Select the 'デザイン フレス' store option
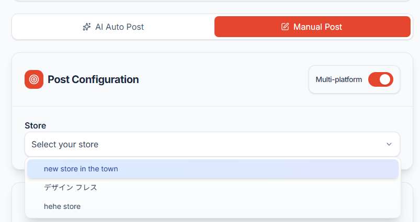The image size is (420, 222). [x=71, y=188]
